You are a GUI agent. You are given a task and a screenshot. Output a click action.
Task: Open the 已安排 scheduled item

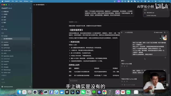pyautogui.click(x=5, y=14)
